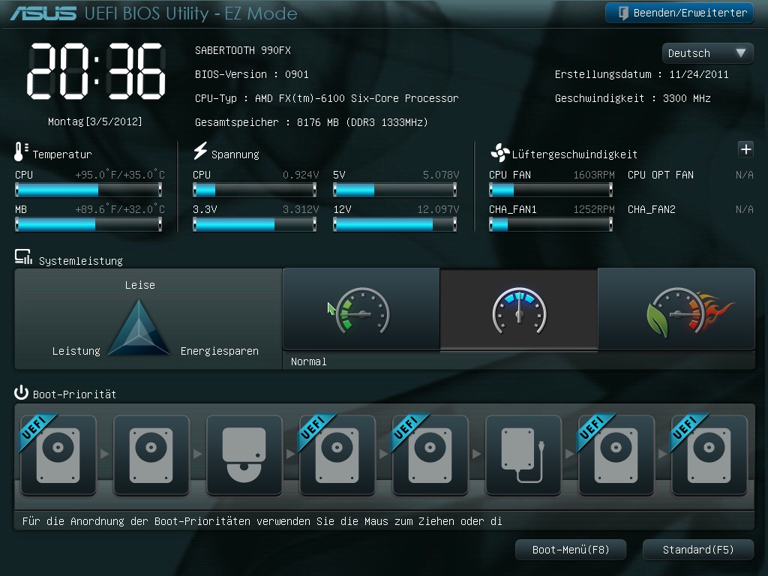
Task: Click the date Montag[3/5/2012]
Action: pyautogui.click(x=95, y=121)
